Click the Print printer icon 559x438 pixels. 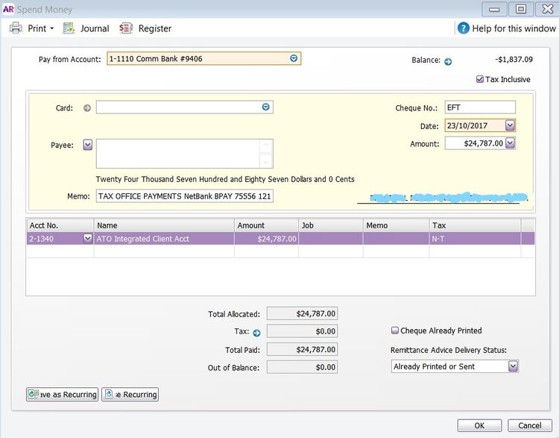pos(16,28)
